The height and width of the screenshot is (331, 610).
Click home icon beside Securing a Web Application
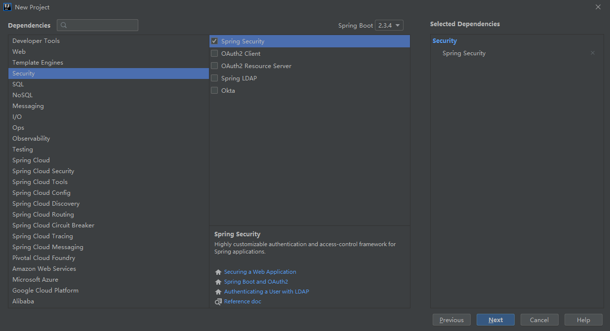tap(218, 272)
